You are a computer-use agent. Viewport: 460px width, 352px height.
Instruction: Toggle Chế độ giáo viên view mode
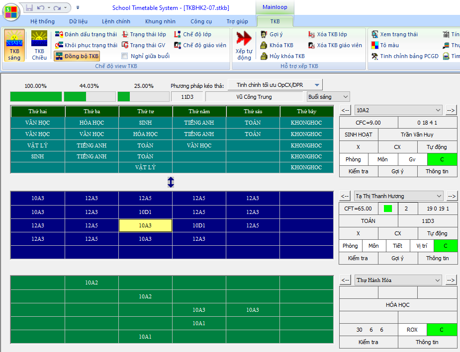pyautogui.click(x=178, y=45)
